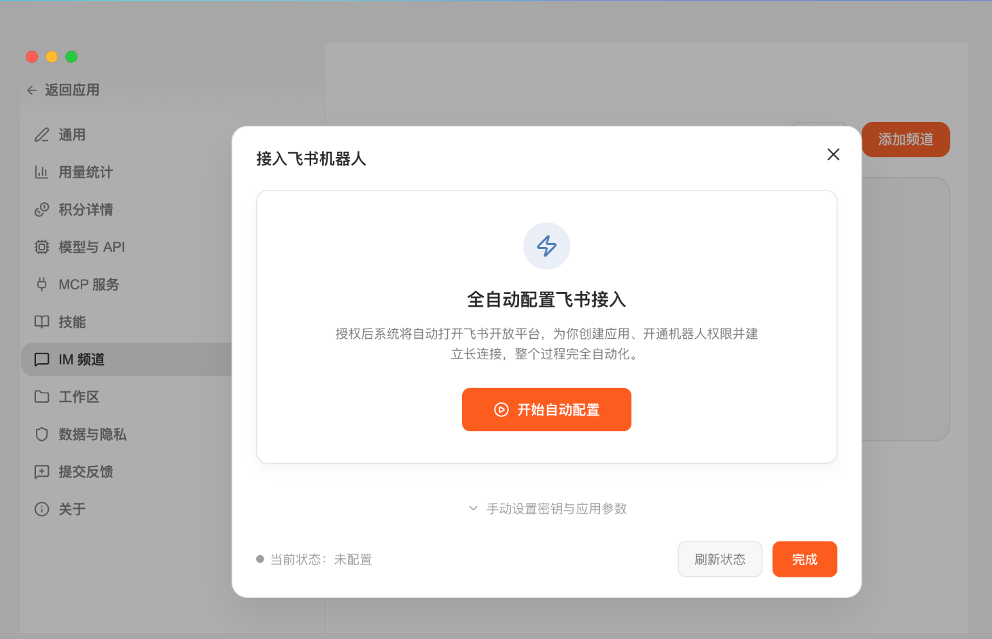Screen dimensions: 992x639
Task: Click the back arrow next to 返回应用
Action: coord(32,90)
